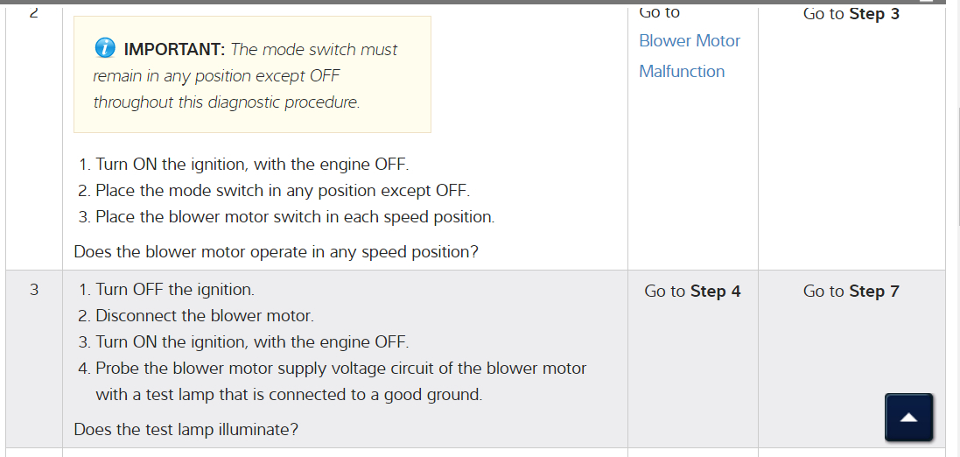Image resolution: width=960 pixels, height=457 pixels.
Task: Click 'Place the mode switch' instruction line
Action: coord(282,191)
